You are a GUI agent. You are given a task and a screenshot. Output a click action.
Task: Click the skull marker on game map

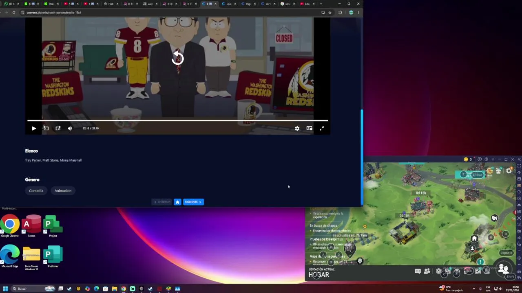360,261
